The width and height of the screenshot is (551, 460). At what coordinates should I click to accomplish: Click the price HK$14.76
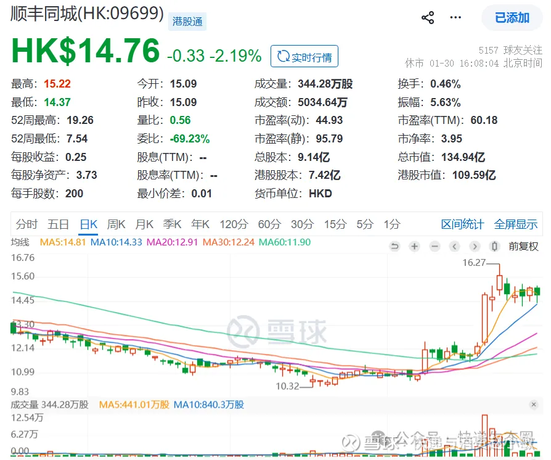[86, 51]
